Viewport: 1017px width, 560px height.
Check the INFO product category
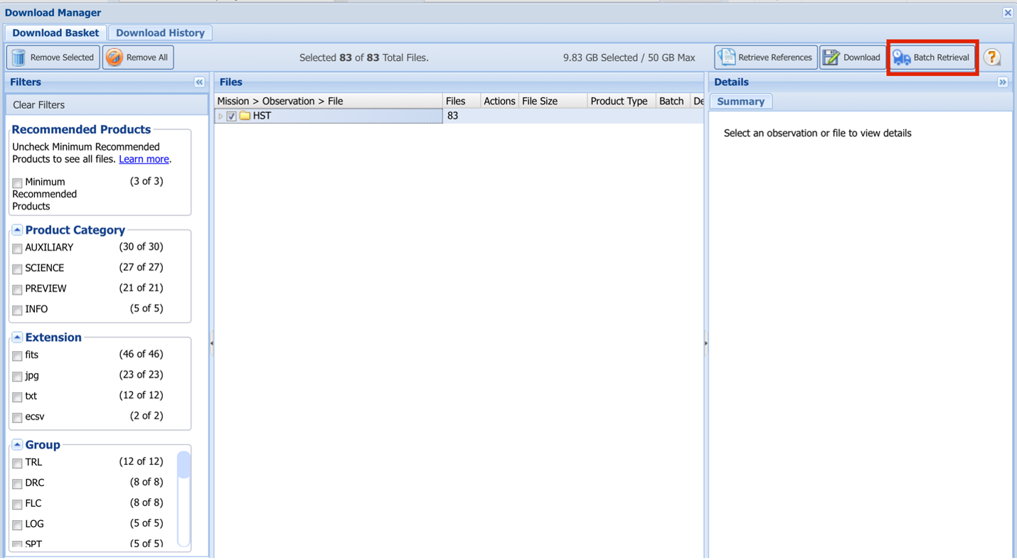coord(17,311)
